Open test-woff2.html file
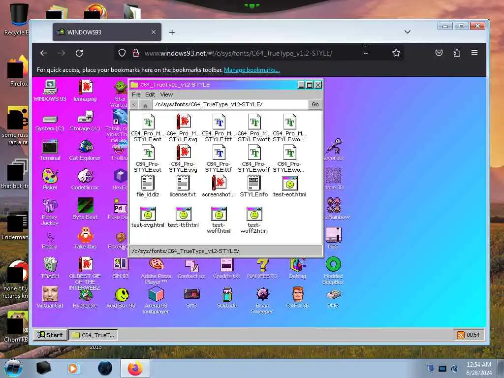 [254, 220]
